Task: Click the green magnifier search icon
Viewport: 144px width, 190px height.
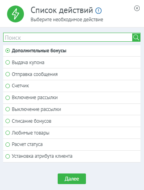Action: point(136,37)
